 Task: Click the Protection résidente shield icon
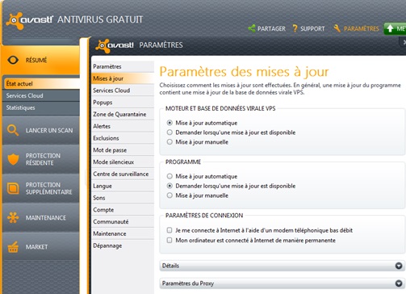click(x=13, y=159)
